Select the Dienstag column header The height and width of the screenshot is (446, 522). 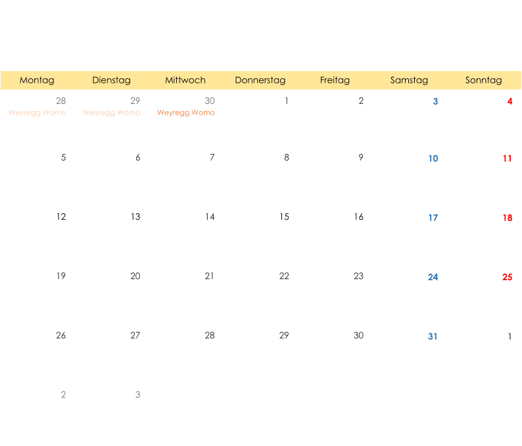click(112, 80)
